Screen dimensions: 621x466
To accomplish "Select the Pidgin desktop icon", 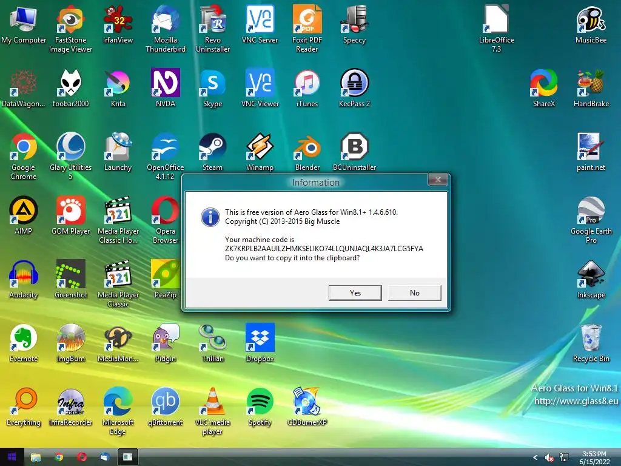I will 165,343.
